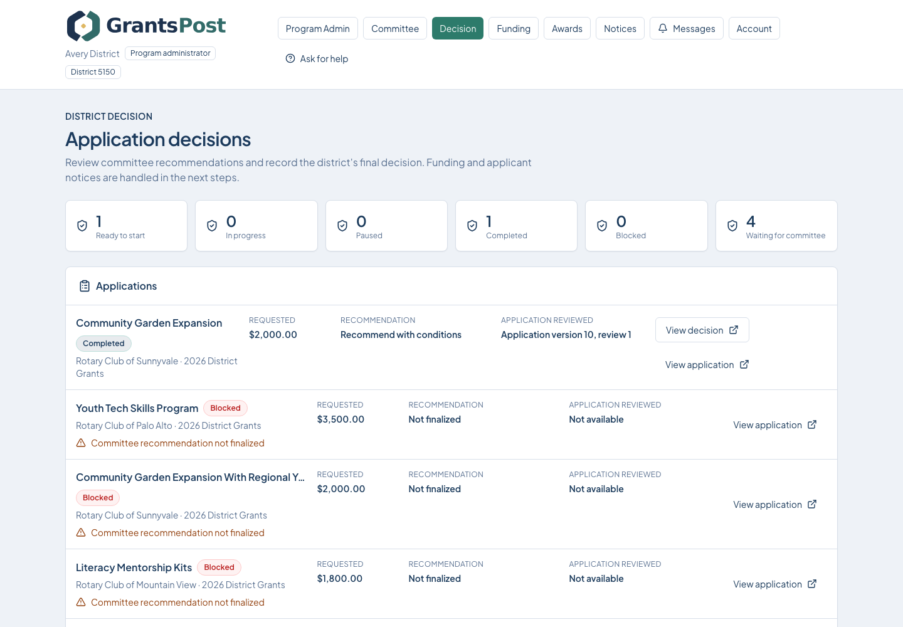This screenshot has width=903, height=627.
Task: Open the Account tab
Action: coord(754,28)
